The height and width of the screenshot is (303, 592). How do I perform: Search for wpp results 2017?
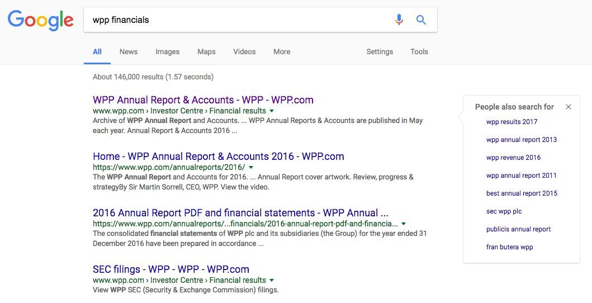pos(512,122)
